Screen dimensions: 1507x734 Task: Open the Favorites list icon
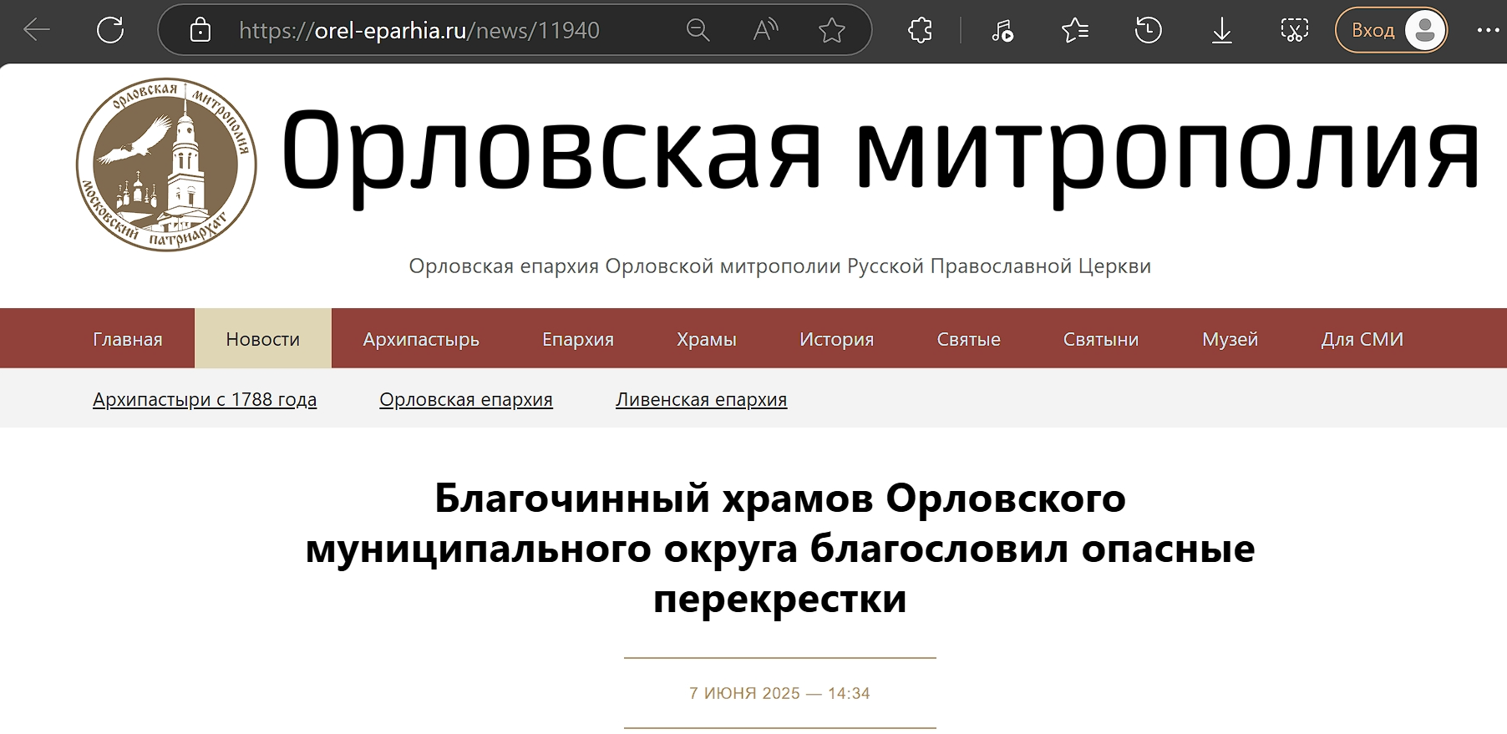pyautogui.click(x=1075, y=31)
